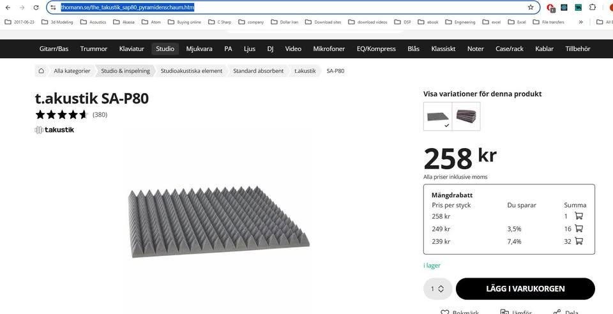This screenshot has height=314, width=613.
Task: Open the React-style atom extension icon
Action: pos(564,8)
